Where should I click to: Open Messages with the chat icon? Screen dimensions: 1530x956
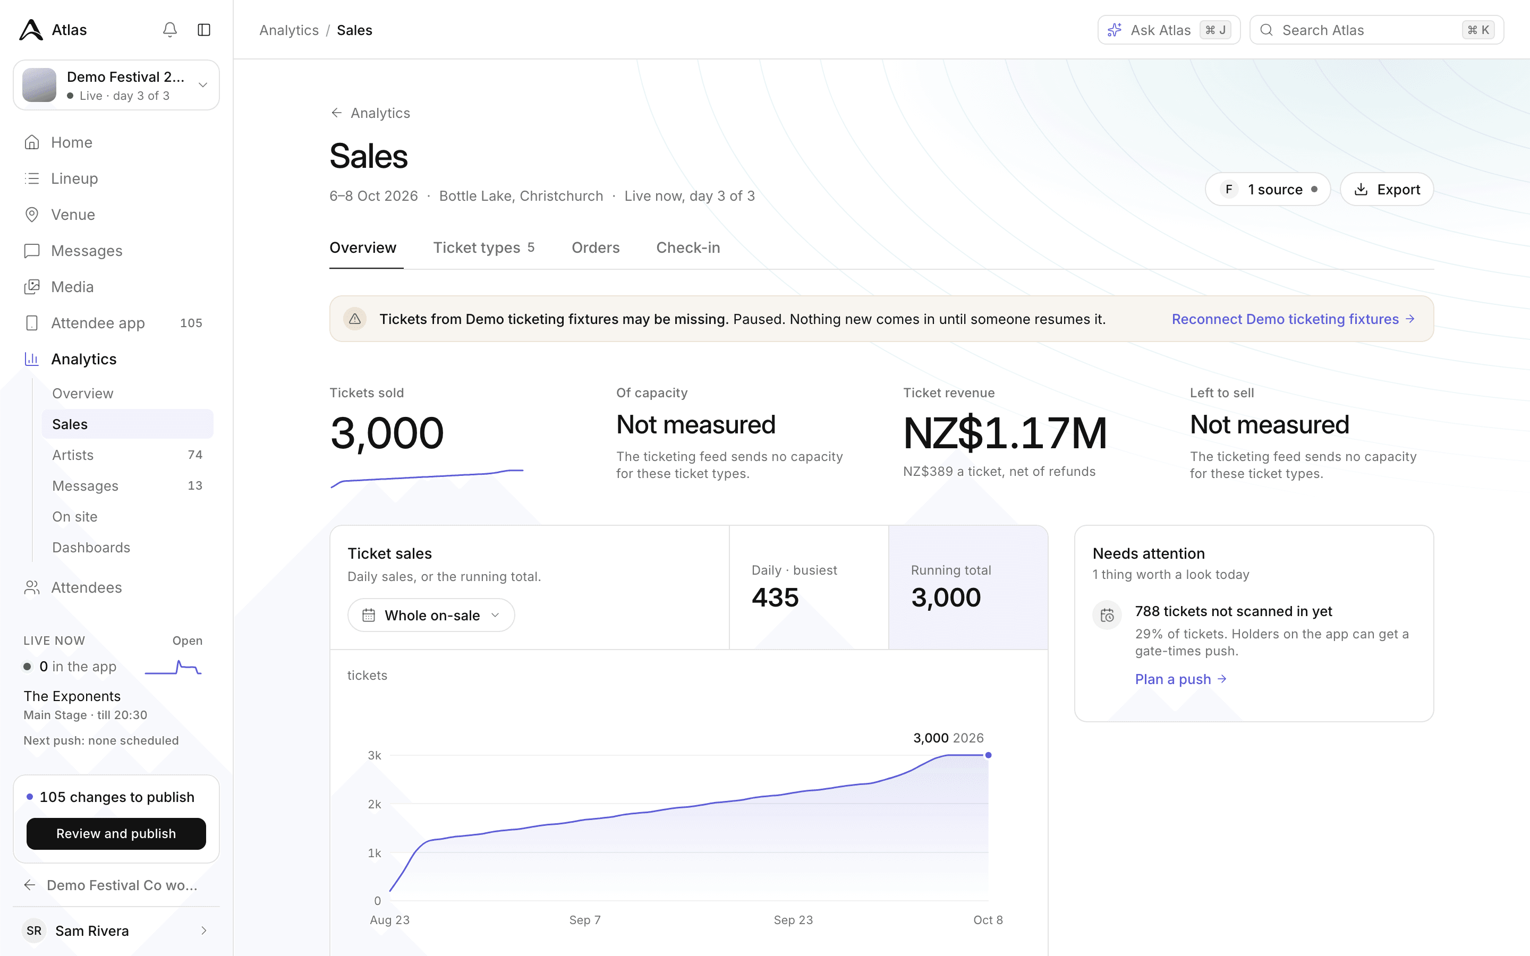[x=116, y=250]
